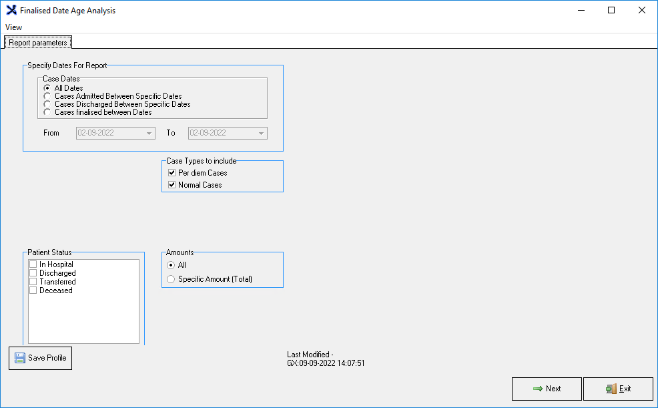Maximize the Finalised Date Age Analysis window
The width and height of the screenshot is (658, 408).
pos(611,11)
